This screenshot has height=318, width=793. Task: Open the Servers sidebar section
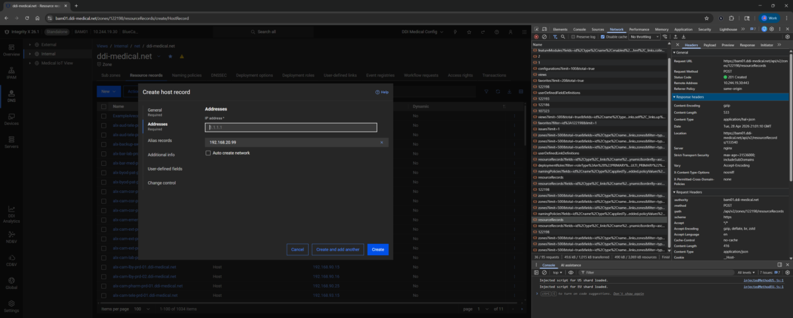[x=11, y=141]
